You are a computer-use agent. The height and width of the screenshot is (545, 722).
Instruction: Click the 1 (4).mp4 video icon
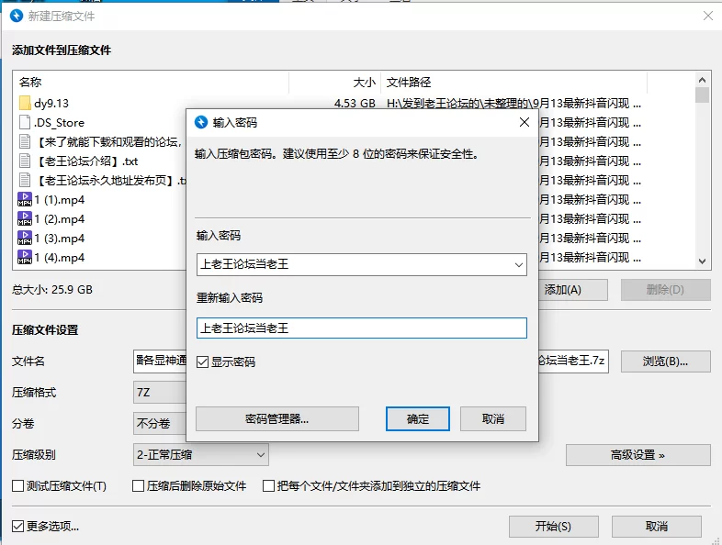point(25,258)
